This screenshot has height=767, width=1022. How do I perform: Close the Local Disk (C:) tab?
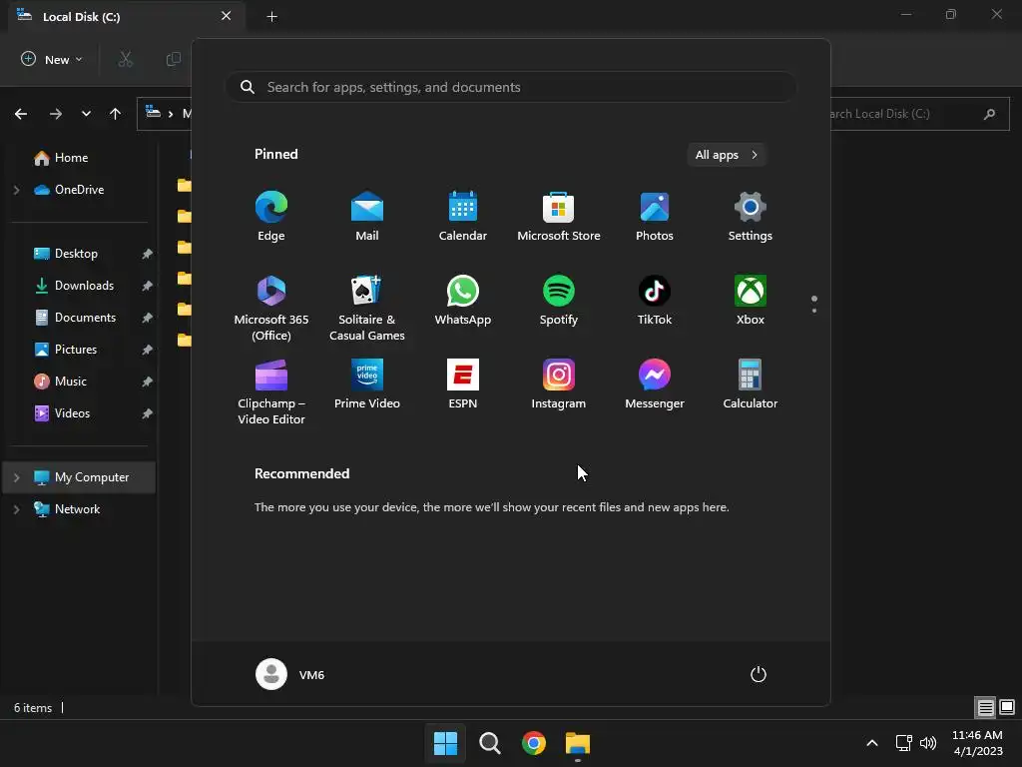click(x=226, y=16)
